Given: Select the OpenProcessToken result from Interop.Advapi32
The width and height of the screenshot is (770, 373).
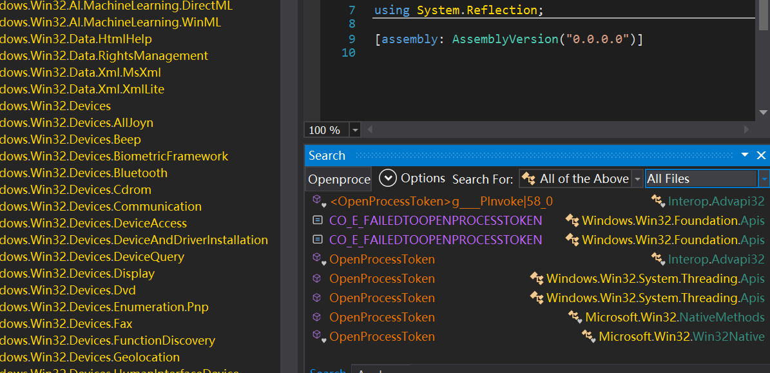Looking at the screenshot, I should coord(381,259).
